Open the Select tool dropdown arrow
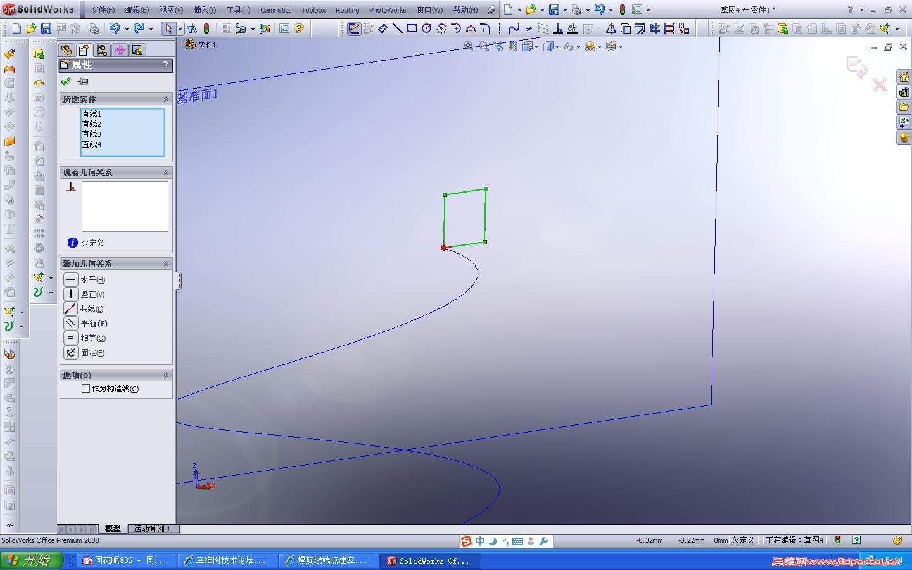 (180, 28)
